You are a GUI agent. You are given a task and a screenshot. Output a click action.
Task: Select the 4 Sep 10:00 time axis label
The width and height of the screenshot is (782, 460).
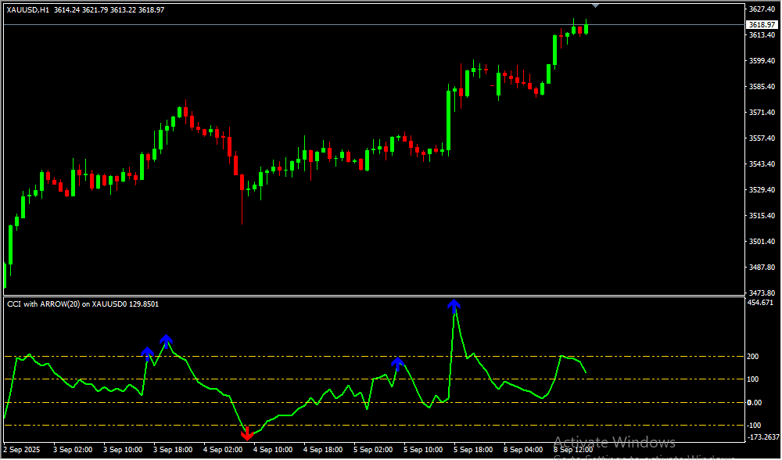272,450
